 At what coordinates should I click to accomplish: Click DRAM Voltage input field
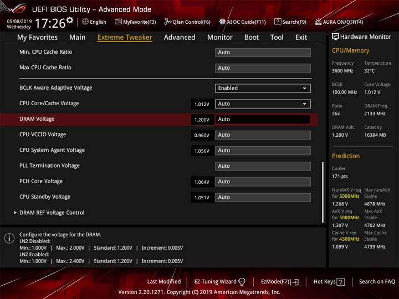click(x=263, y=119)
